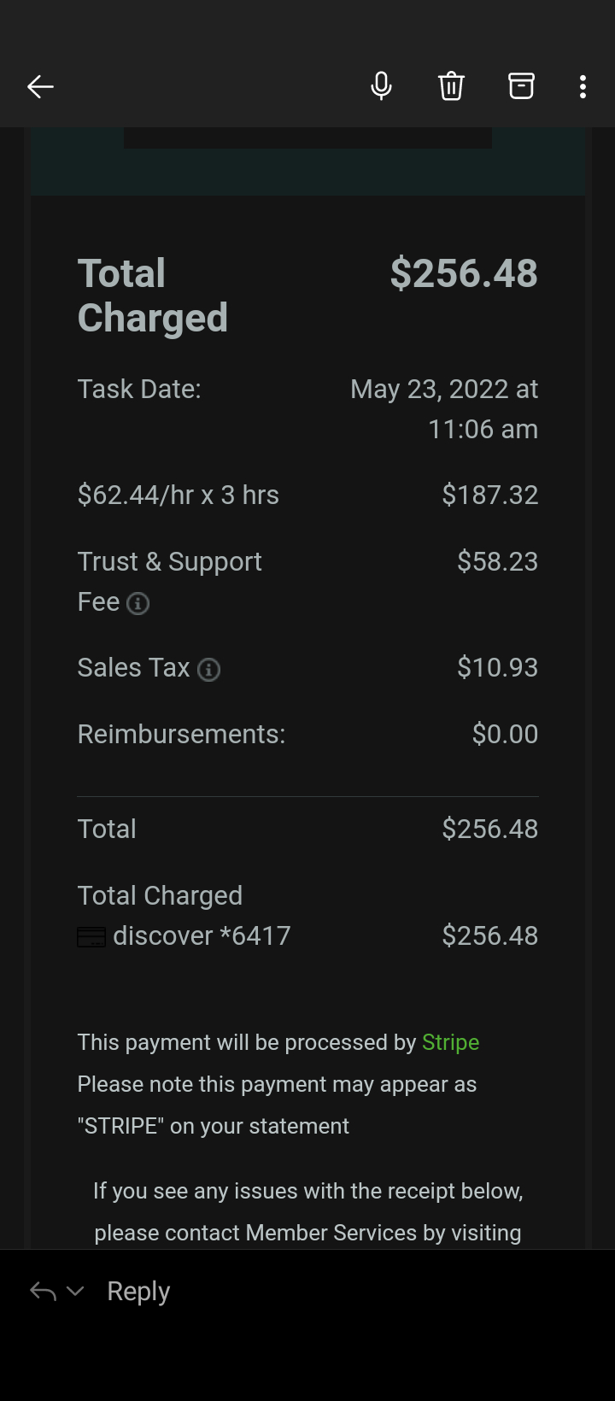Image resolution: width=615 pixels, height=1401 pixels.
Task: Tap the discover *6417 card text
Action: [202, 935]
